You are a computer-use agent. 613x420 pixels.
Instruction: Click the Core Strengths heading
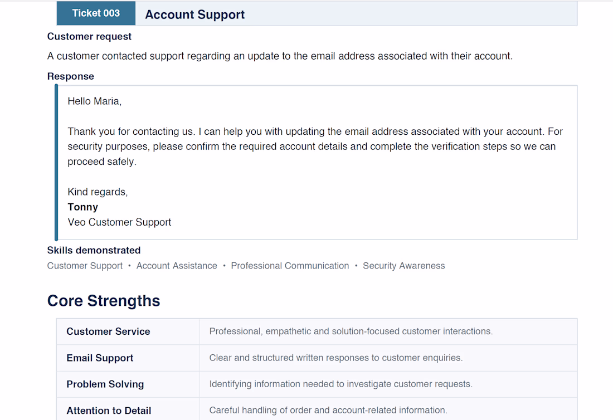tap(104, 301)
